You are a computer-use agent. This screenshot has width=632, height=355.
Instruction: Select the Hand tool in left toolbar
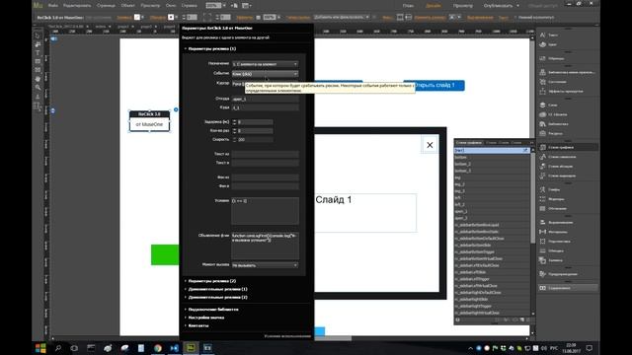tap(38, 79)
